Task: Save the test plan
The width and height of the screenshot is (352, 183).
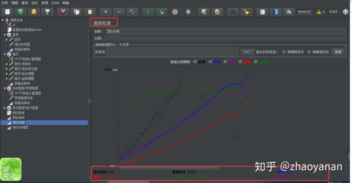Action: click(x=47, y=12)
